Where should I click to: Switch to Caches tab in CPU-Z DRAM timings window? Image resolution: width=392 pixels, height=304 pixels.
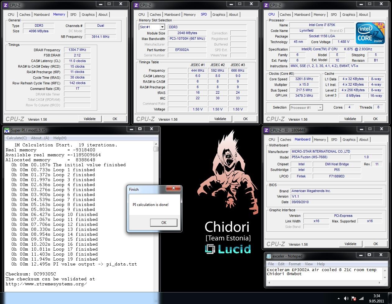tap(25, 15)
